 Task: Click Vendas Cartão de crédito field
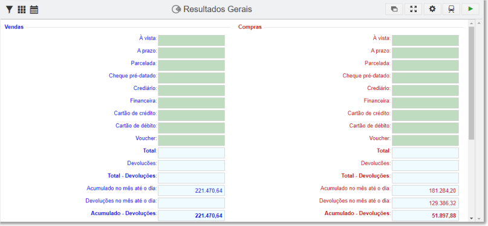(192, 115)
